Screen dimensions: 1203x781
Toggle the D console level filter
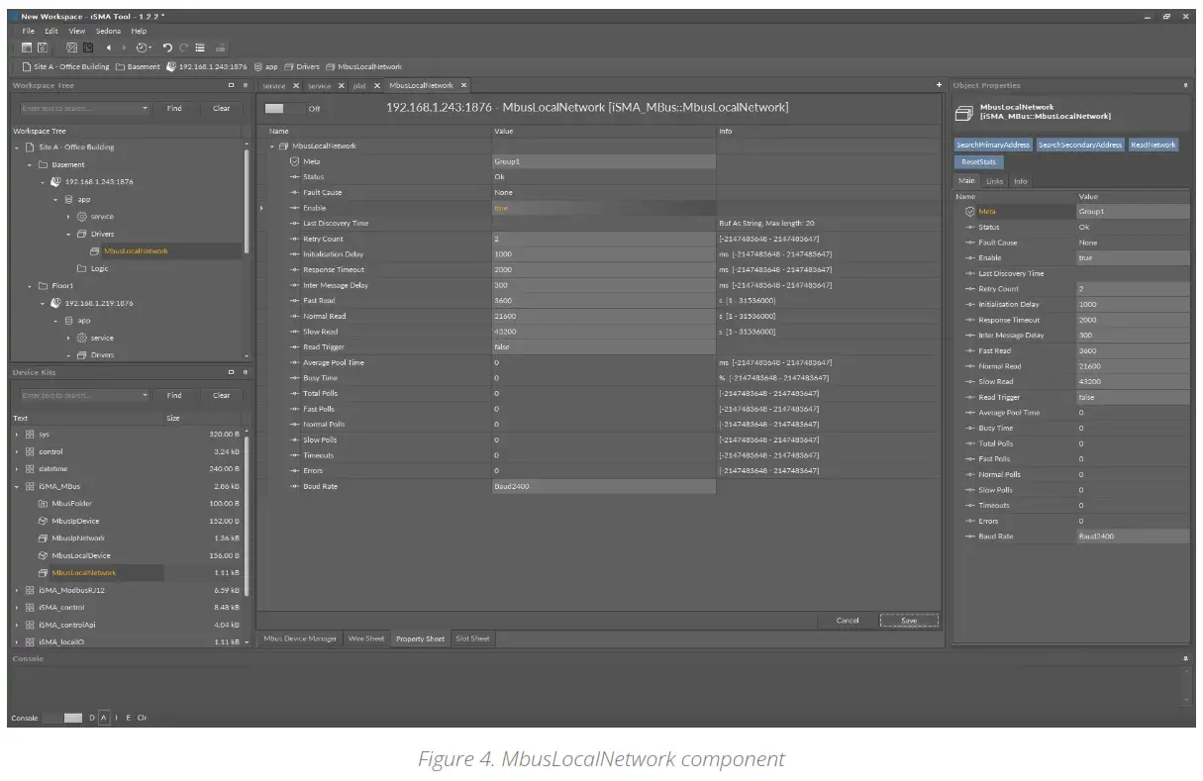(x=92, y=718)
